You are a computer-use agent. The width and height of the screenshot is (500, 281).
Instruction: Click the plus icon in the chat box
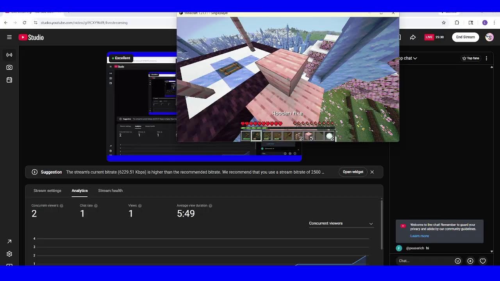point(470,261)
